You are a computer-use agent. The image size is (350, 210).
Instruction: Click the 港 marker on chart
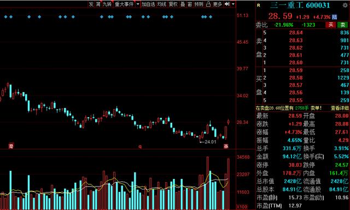pos(11,146)
